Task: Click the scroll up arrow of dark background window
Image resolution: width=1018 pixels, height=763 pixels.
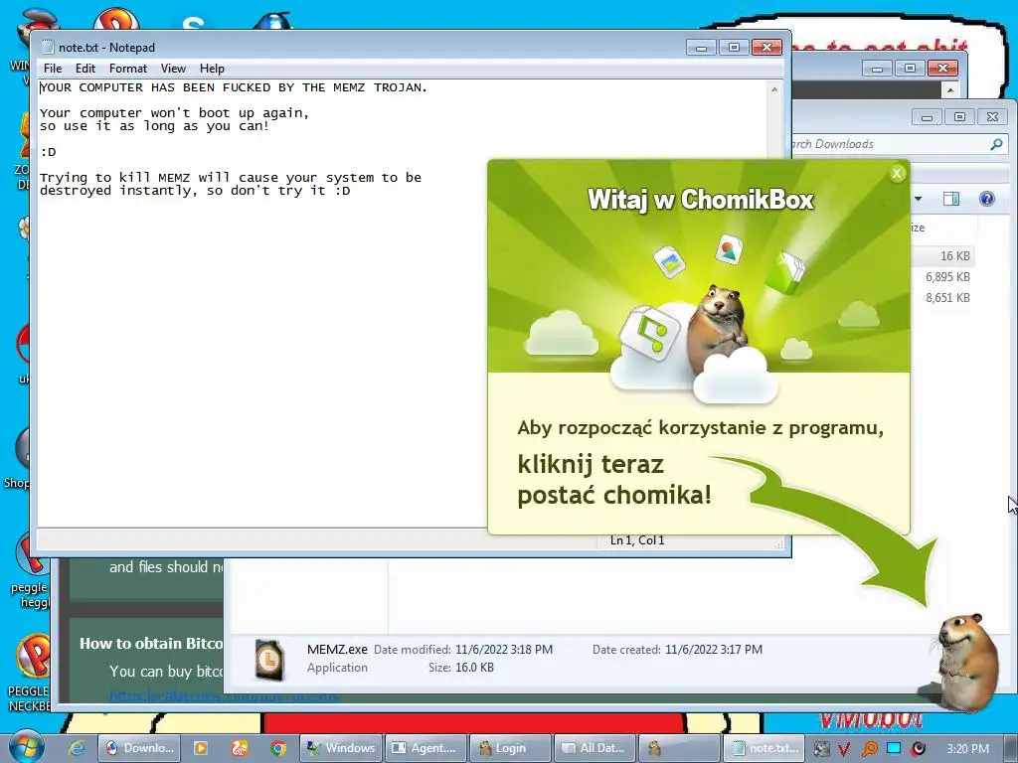Action: click(950, 89)
